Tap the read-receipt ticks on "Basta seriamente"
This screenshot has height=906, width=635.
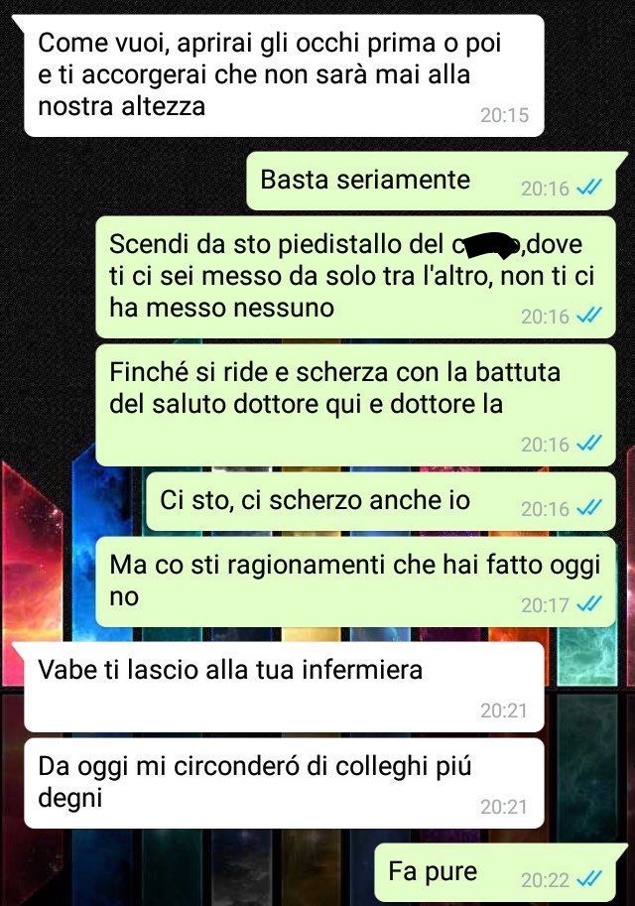(x=590, y=188)
